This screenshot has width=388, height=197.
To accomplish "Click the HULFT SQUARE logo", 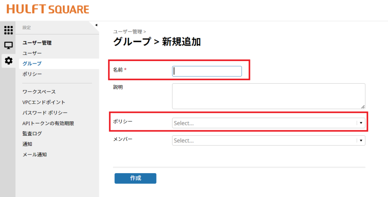I will pyautogui.click(x=48, y=9).
